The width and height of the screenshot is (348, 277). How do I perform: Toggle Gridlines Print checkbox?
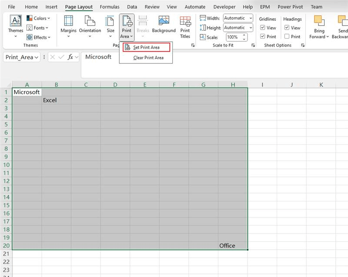263,36
